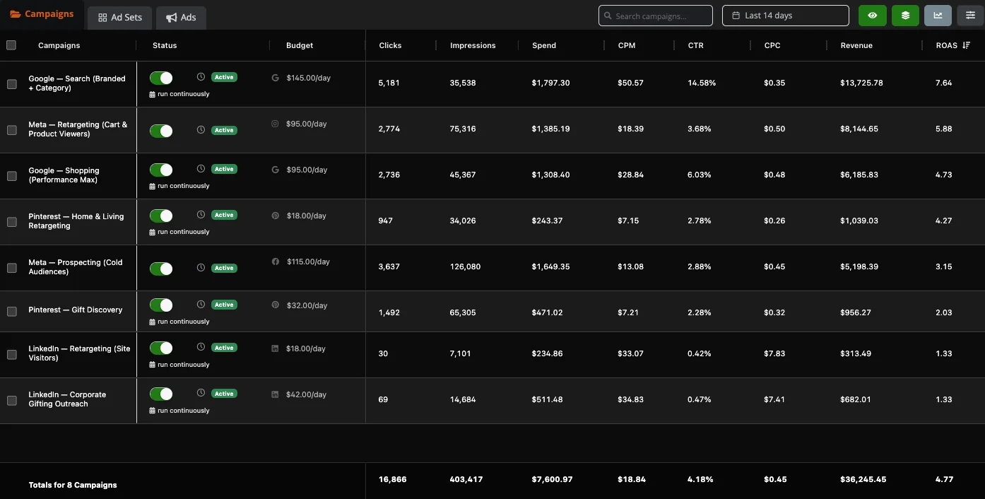Click the calendar icon under Google Search toggle
This screenshot has width=985, height=499.
[x=152, y=94]
